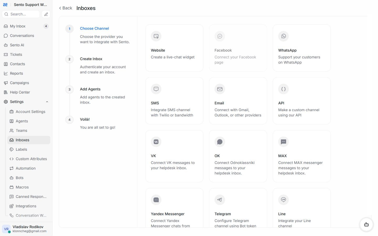Click the Facebook Messenger channel icon

tap(220, 36)
